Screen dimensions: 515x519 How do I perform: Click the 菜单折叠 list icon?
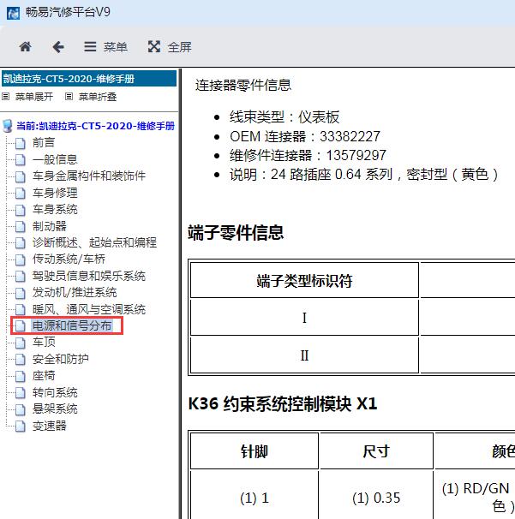pos(69,96)
